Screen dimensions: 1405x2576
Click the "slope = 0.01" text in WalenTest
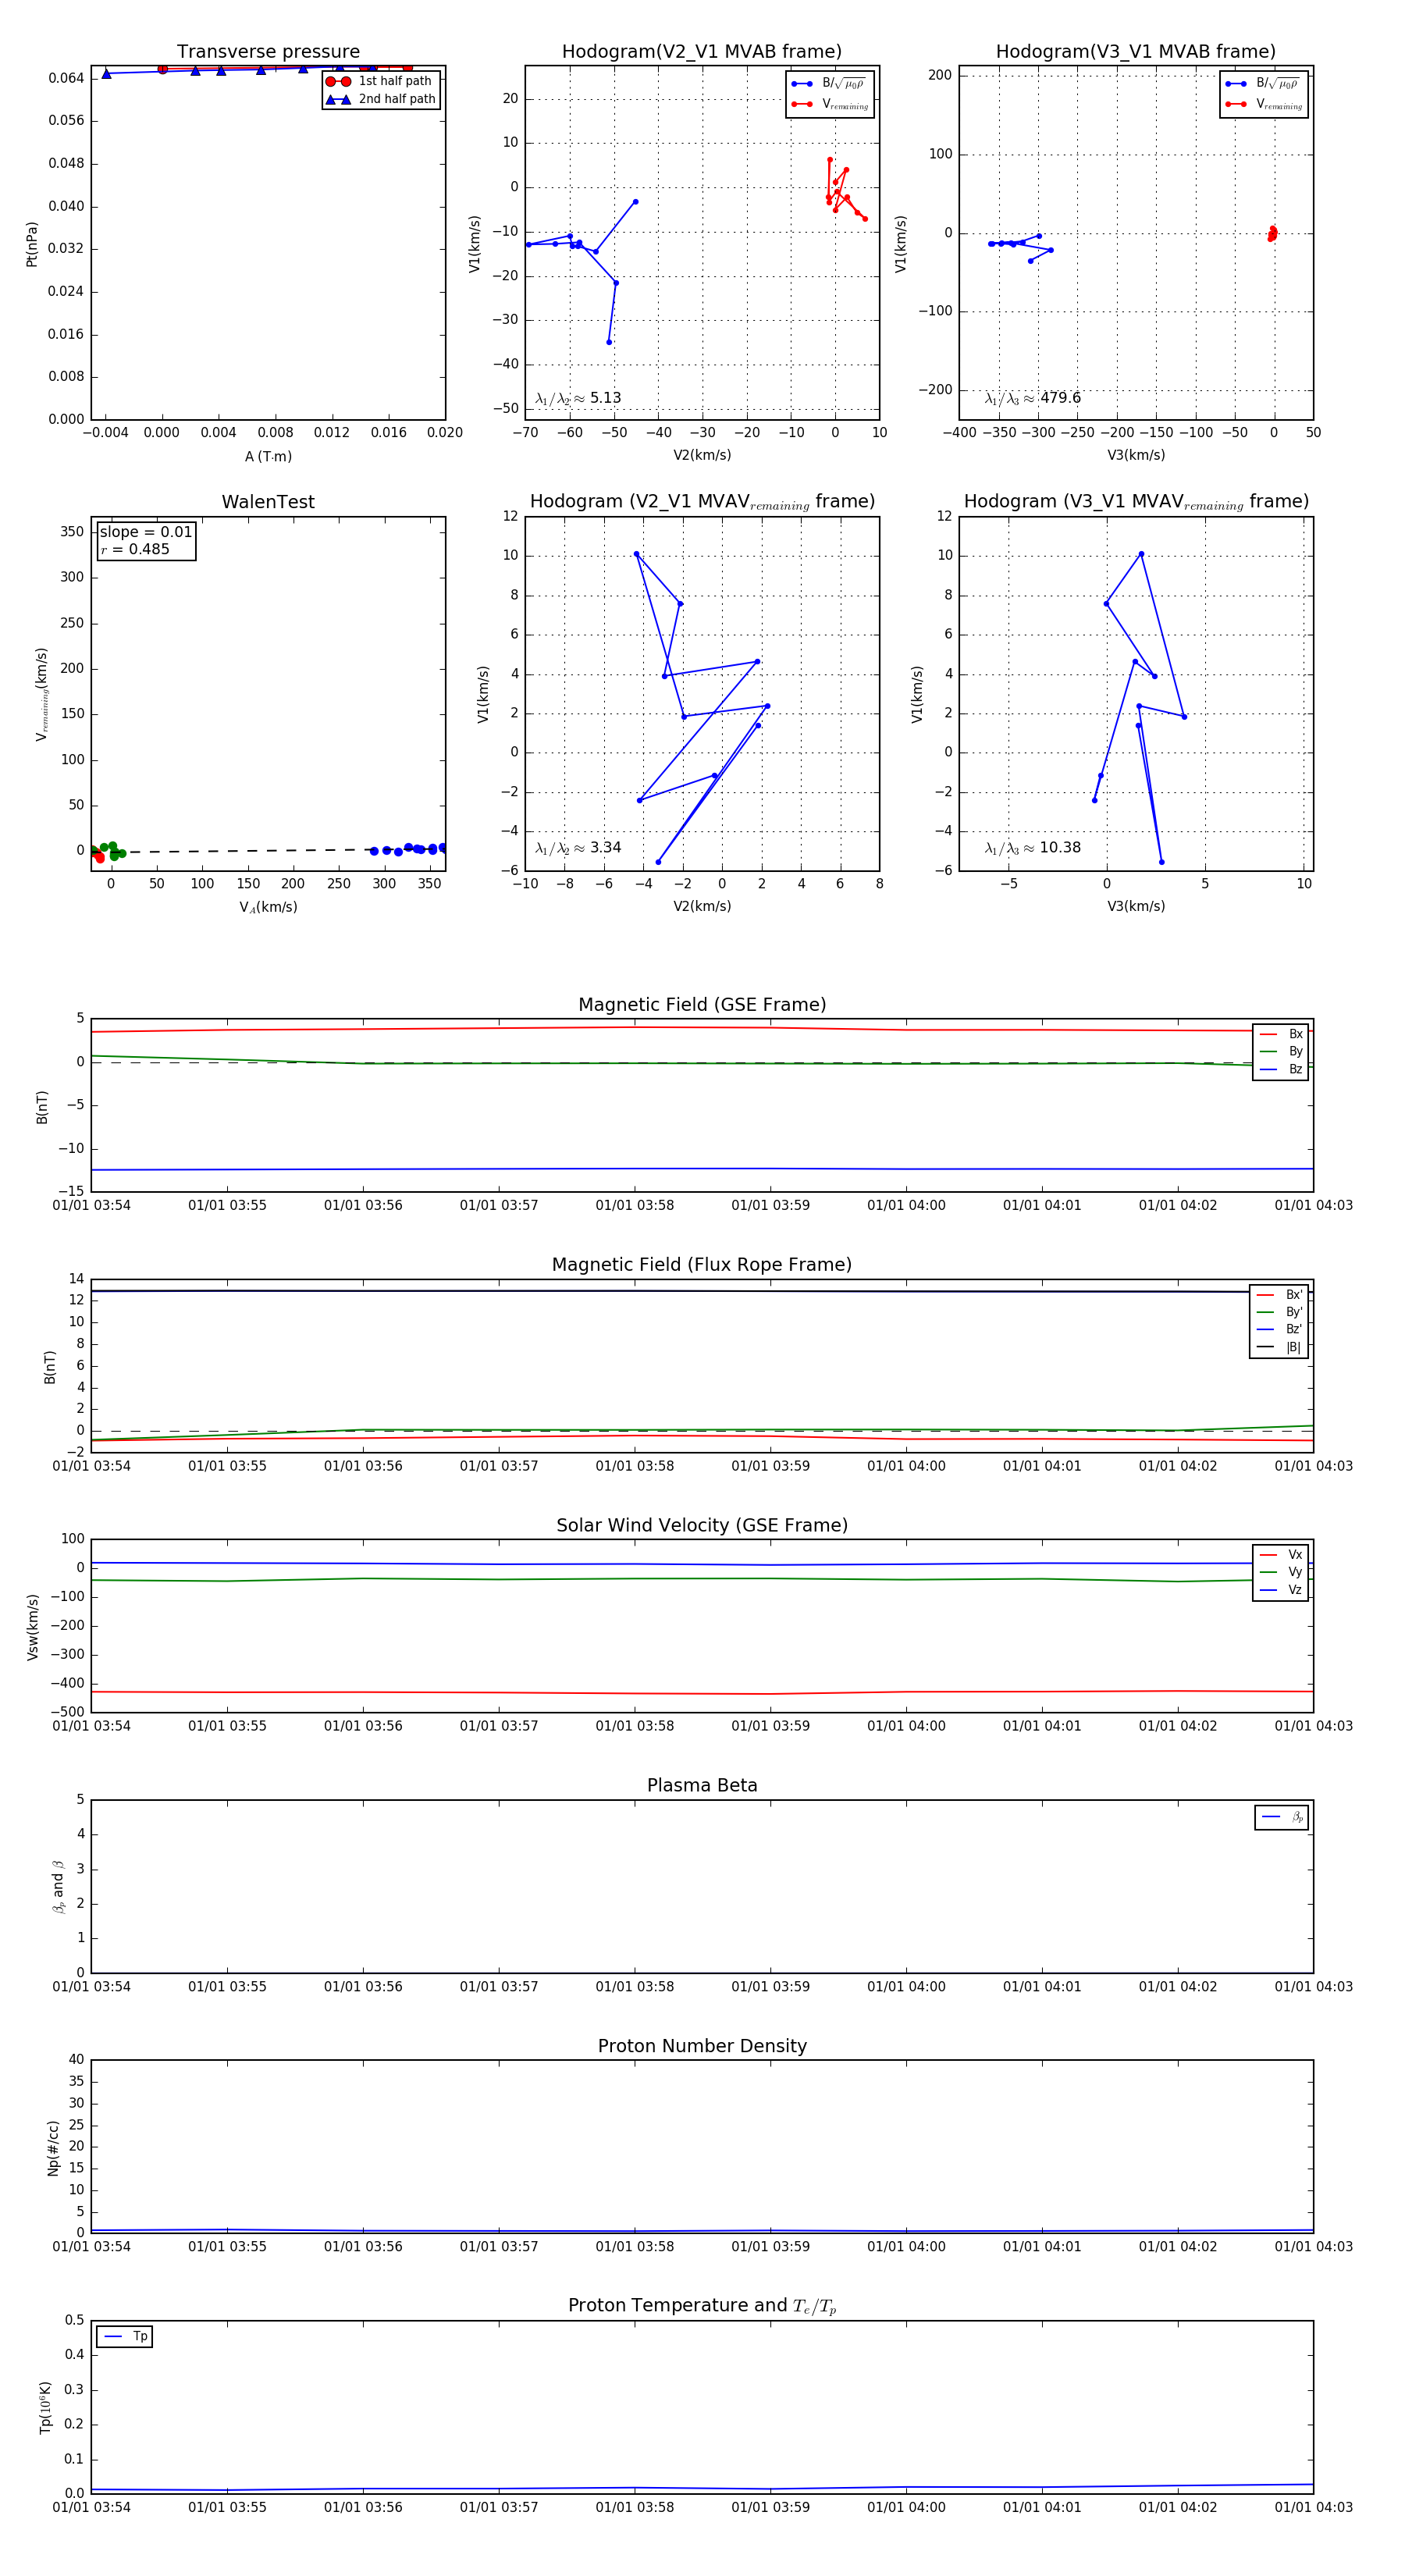146,532
